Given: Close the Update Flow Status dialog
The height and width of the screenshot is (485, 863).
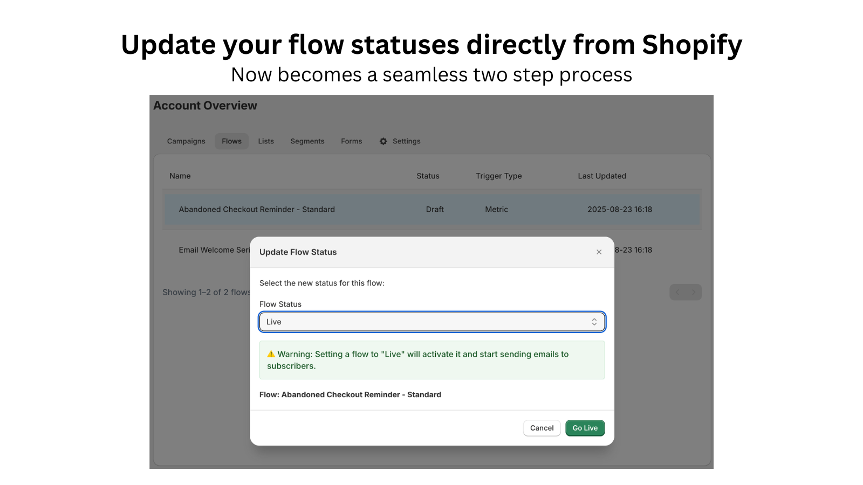Looking at the screenshot, I should pyautogui.click(x=599, y=252).
